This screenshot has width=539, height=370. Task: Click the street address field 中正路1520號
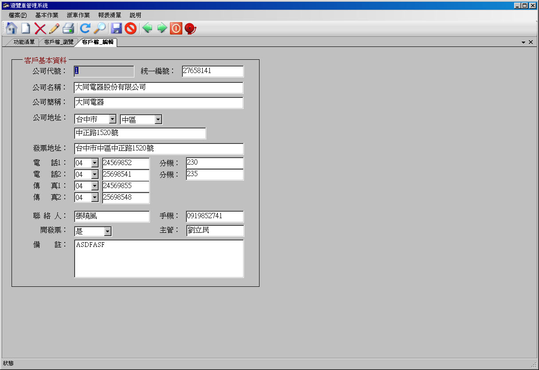pos(140,133)
